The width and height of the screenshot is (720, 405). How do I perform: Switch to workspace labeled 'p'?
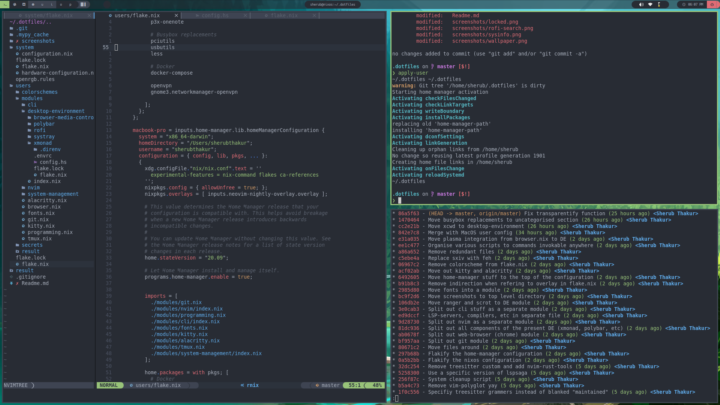click(70, 4)
